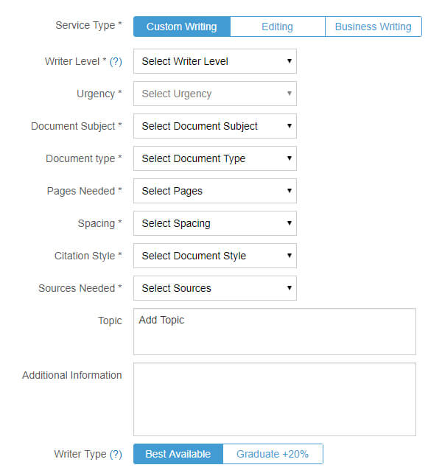Screen dimensions: 442x476
Task: Focus the Add Topic text field
Action: (275, 332)
